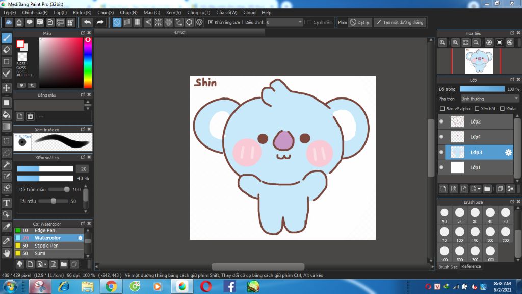The image size is (522, 294).
Task: Pop out the Màu color panel
Action: (x=83, y=33)
